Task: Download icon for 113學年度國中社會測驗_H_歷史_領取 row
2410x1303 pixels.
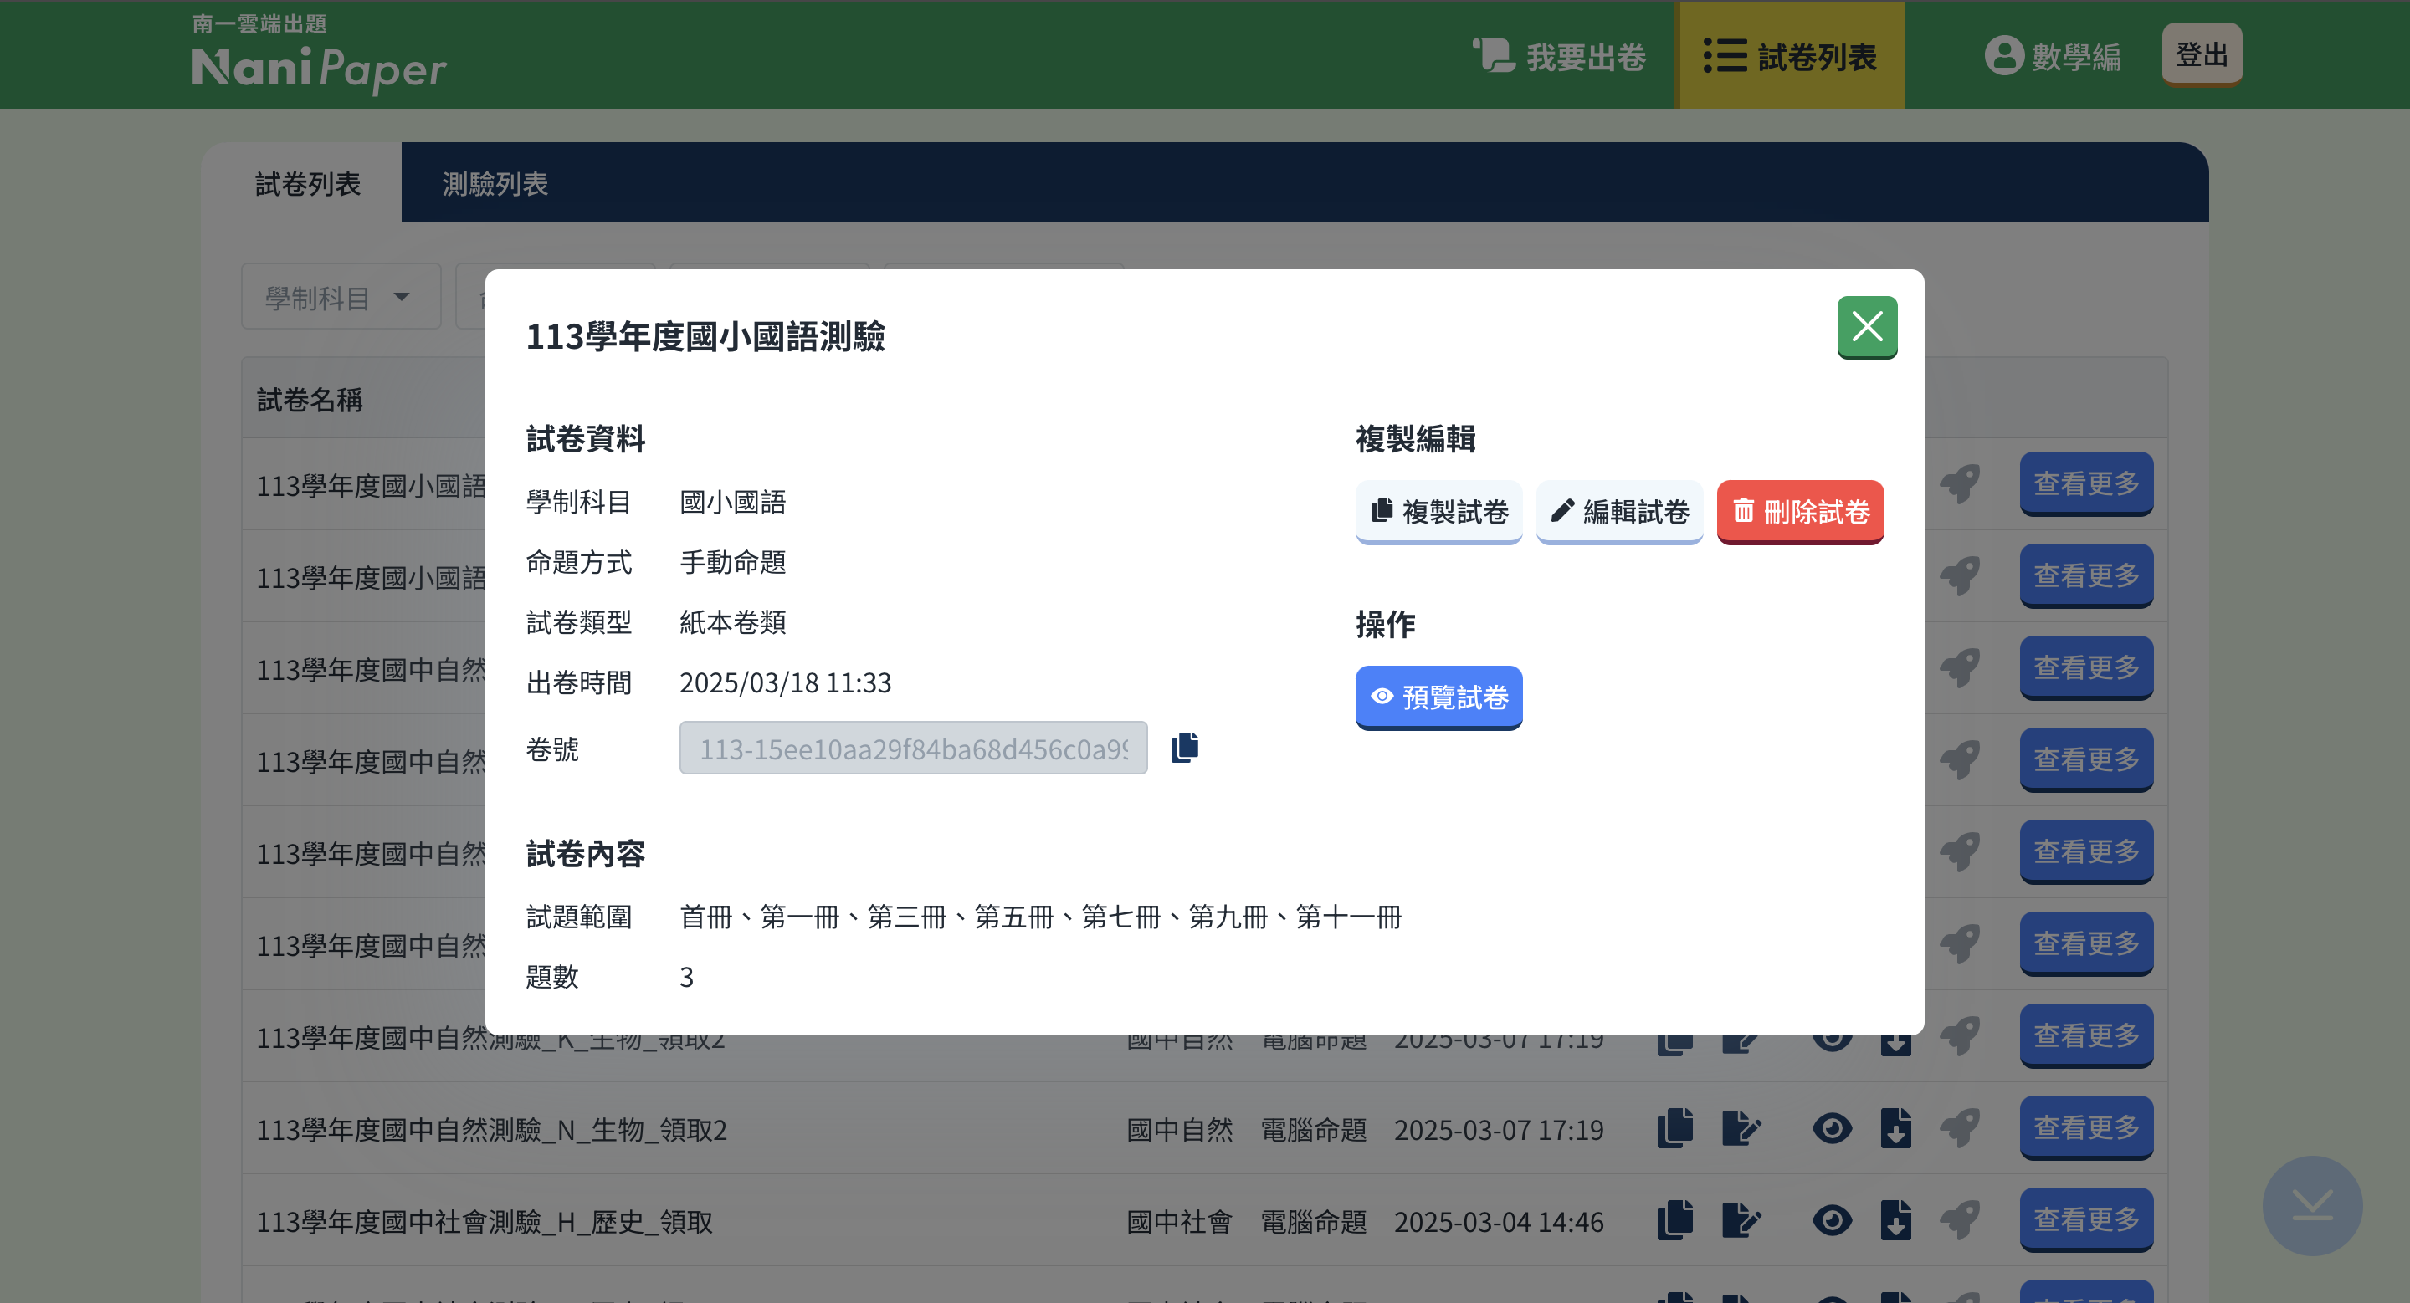Action: tap(1895, 1220)
